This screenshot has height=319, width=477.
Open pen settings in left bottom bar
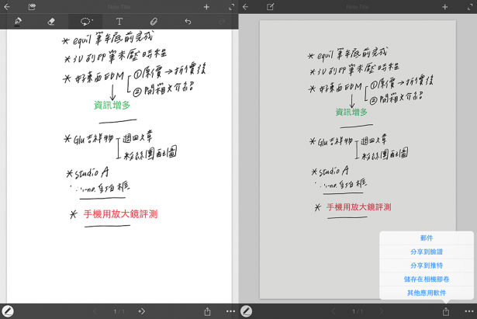coord(8,311)
